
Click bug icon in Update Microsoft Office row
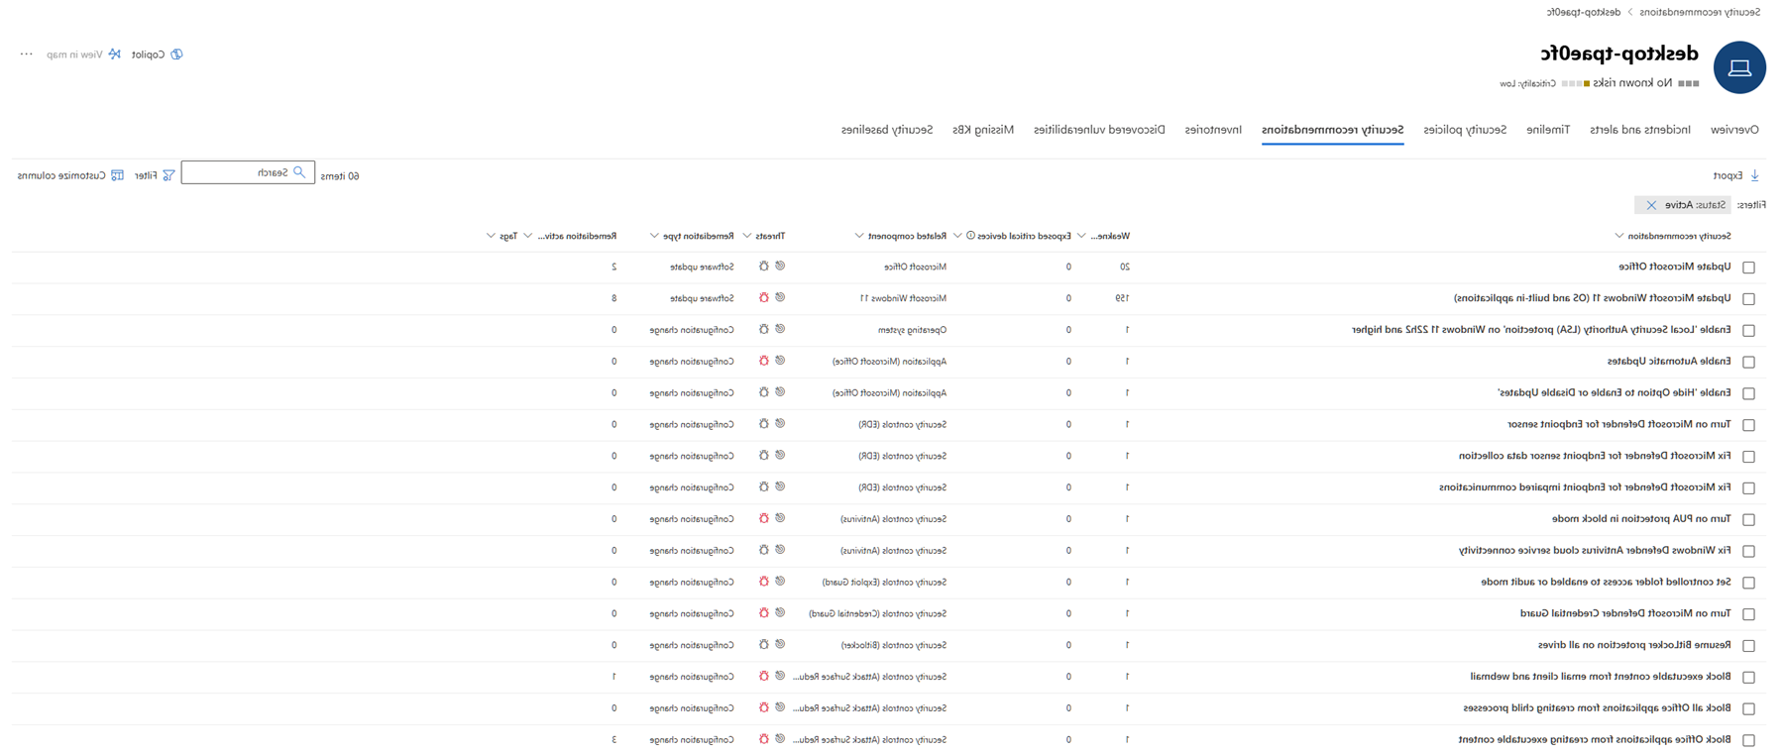763,267
